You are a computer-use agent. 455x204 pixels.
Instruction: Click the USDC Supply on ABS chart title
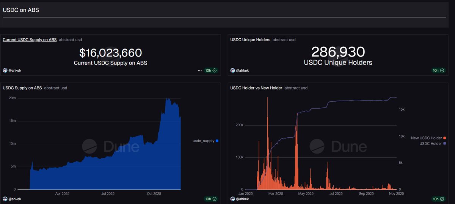pos(22,88)
